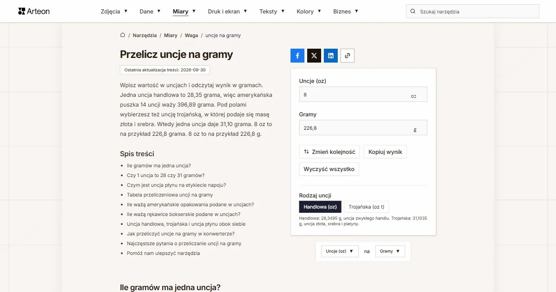Open the Teksty menu
Viewport: 556px width, 292px height.
pyautogui.click(x=272, y=11)
